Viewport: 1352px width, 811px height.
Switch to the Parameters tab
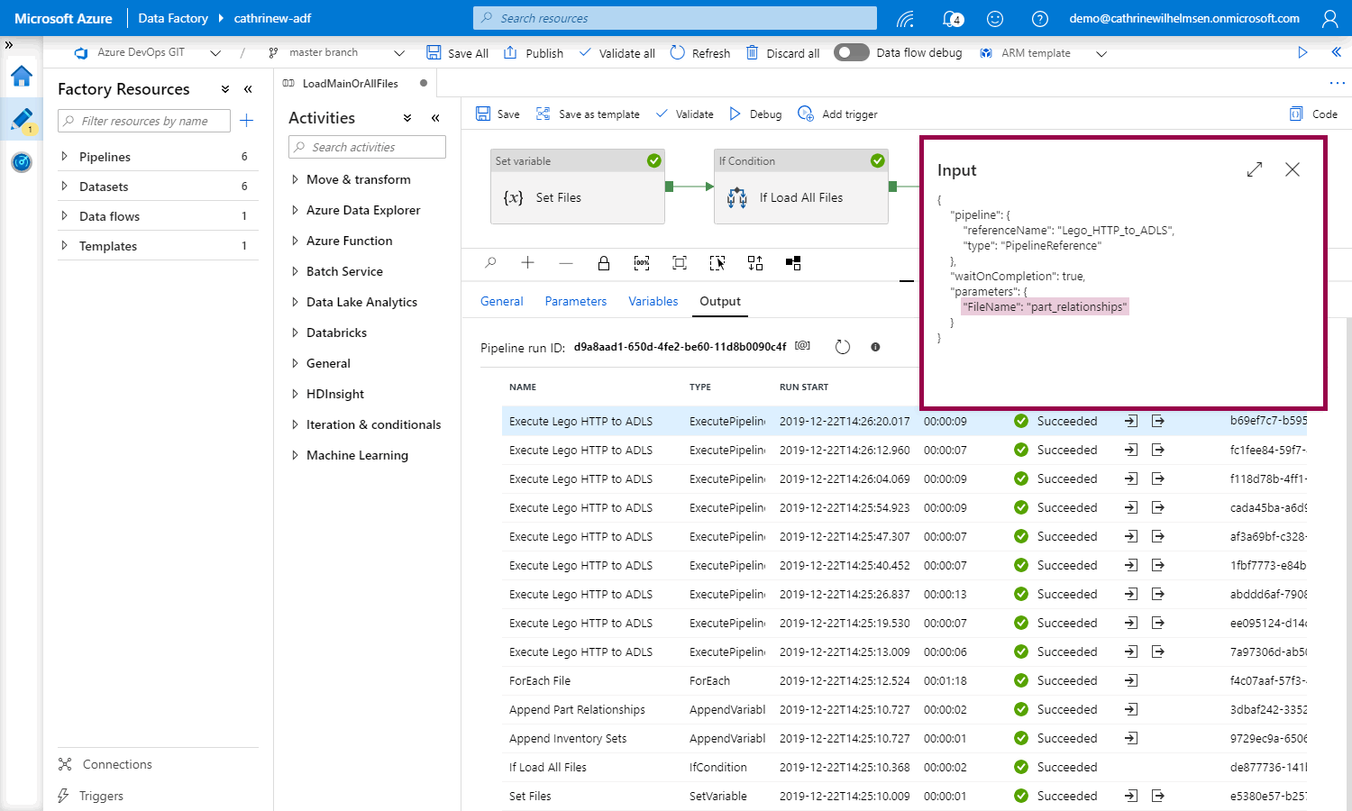(x=575, y=301)
